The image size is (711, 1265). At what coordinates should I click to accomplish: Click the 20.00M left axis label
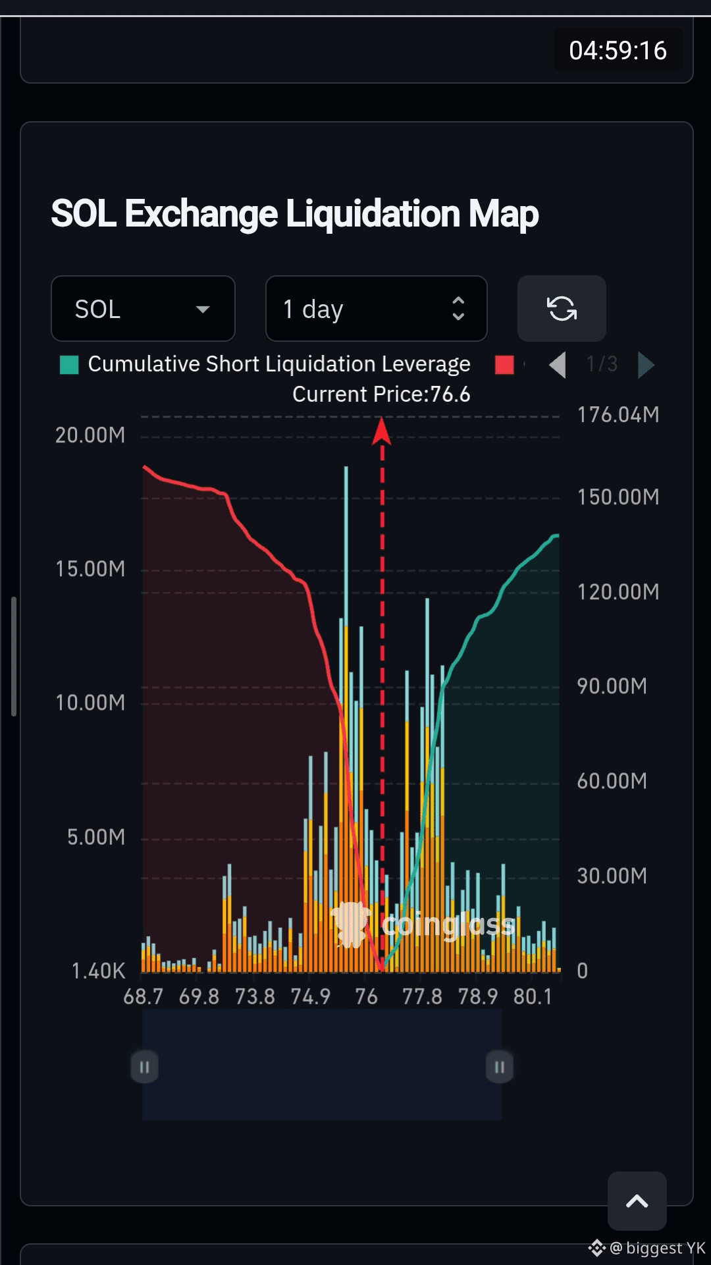(90, 435)
